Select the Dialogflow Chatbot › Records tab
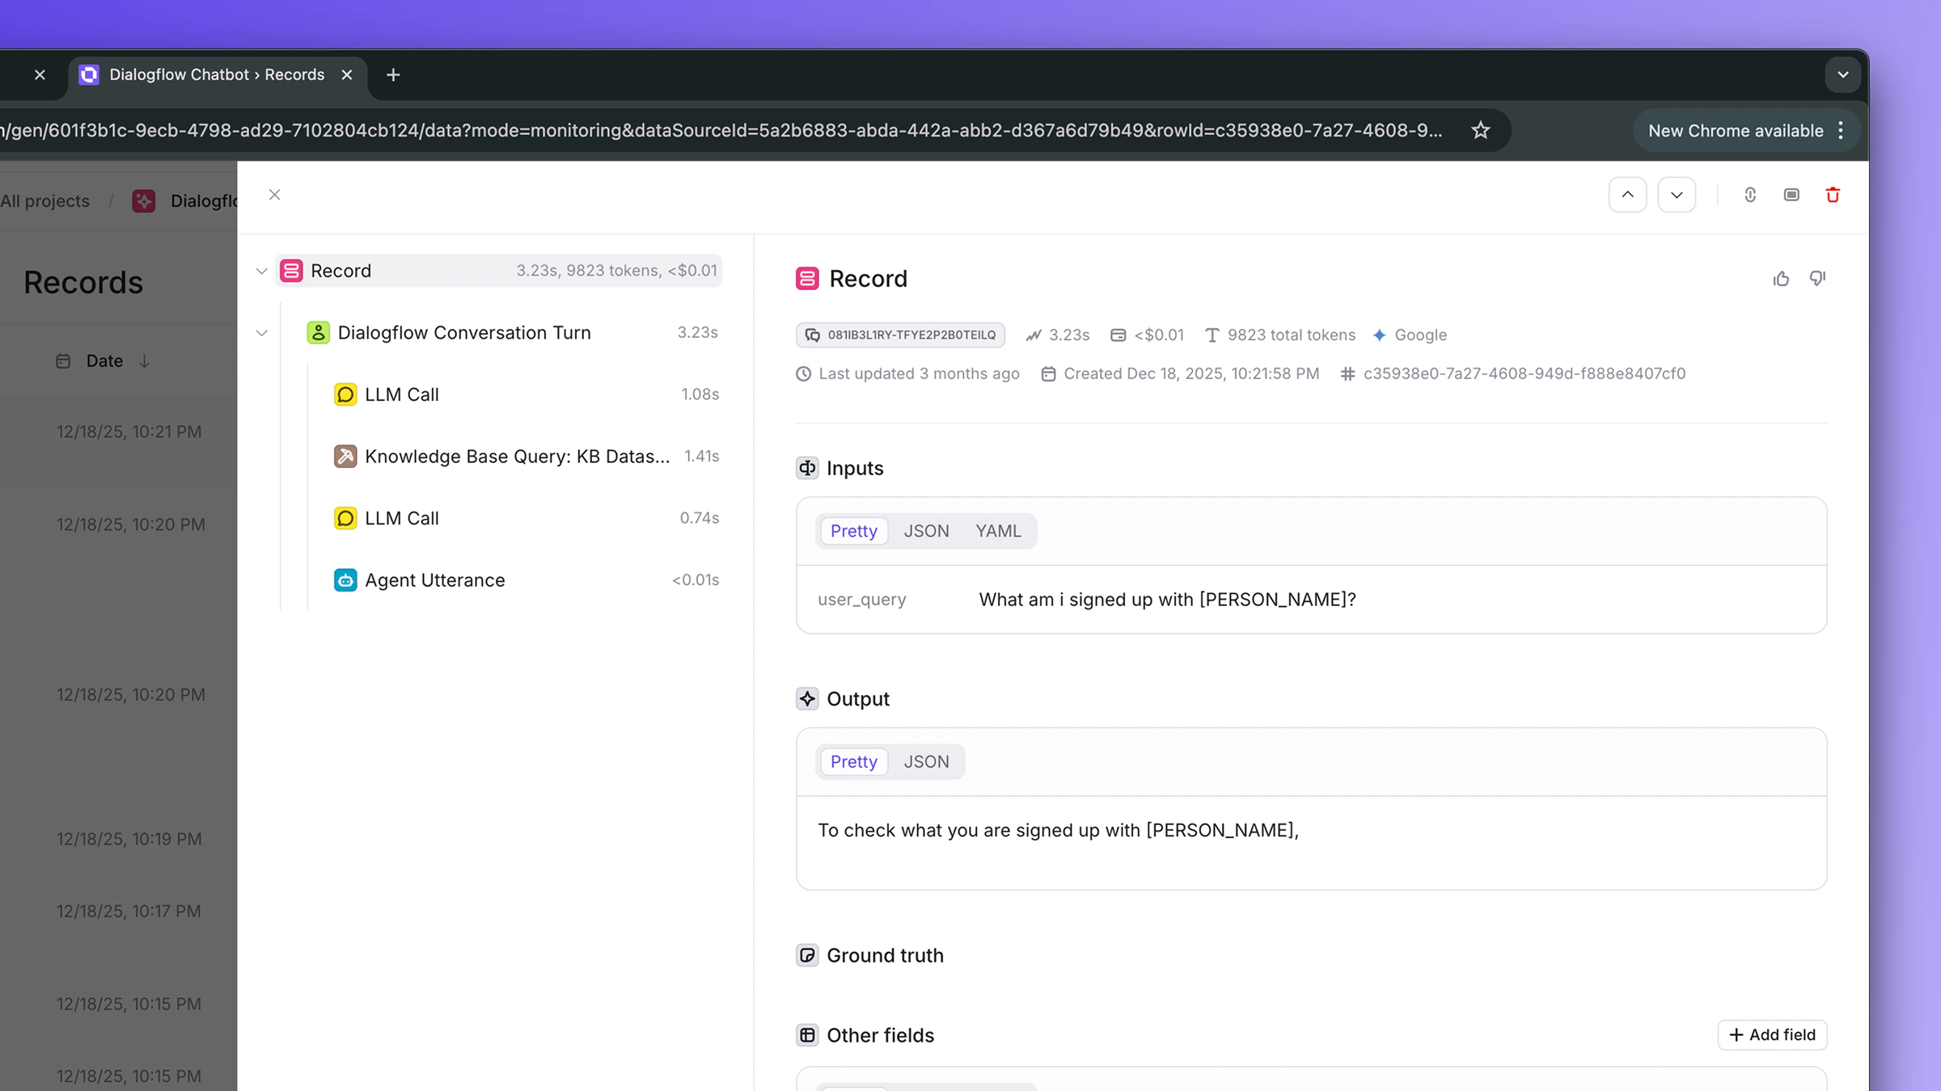 (x=217, y=74)
